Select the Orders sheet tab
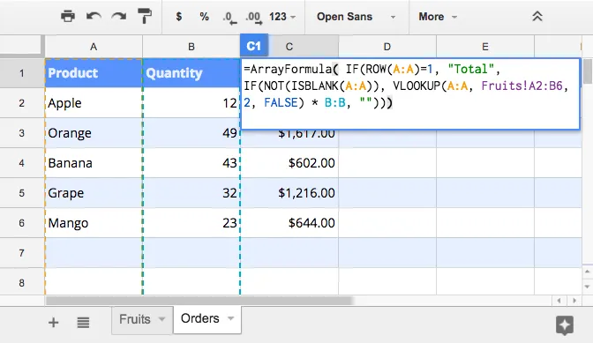The width and height of the screenshot is (593, 343). 199,318
